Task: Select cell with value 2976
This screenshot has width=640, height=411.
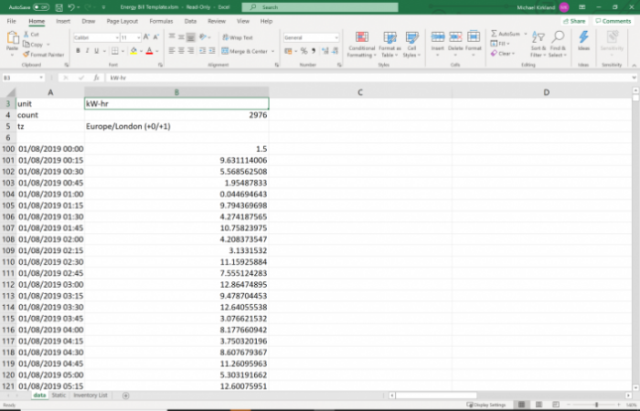Action: (x=176, y=115)
